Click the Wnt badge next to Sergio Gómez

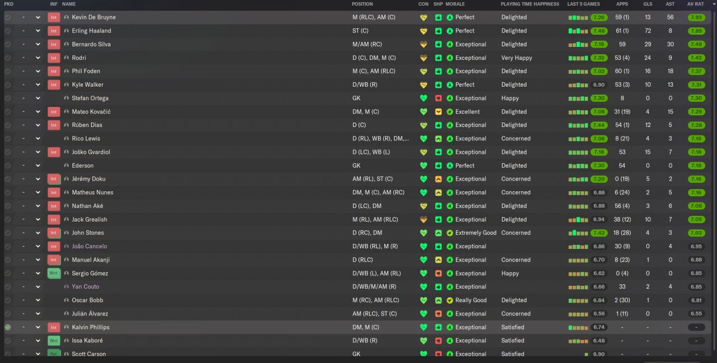[54, 274]
